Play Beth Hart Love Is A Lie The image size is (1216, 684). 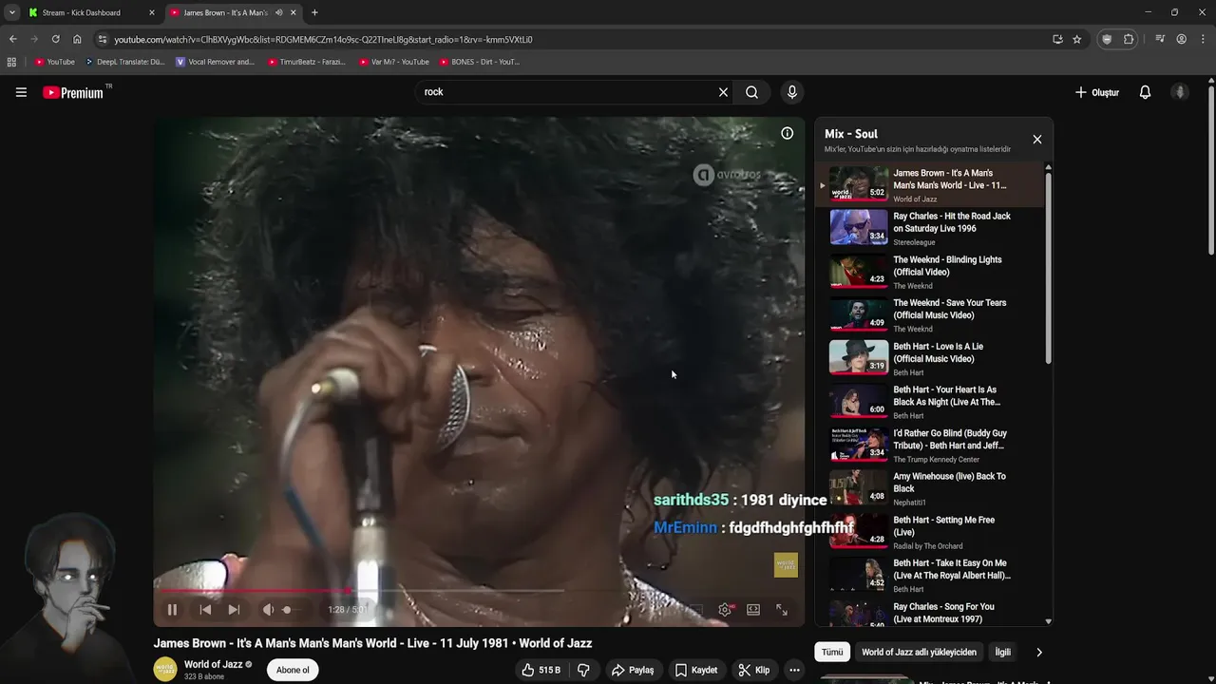pos(930,358)
